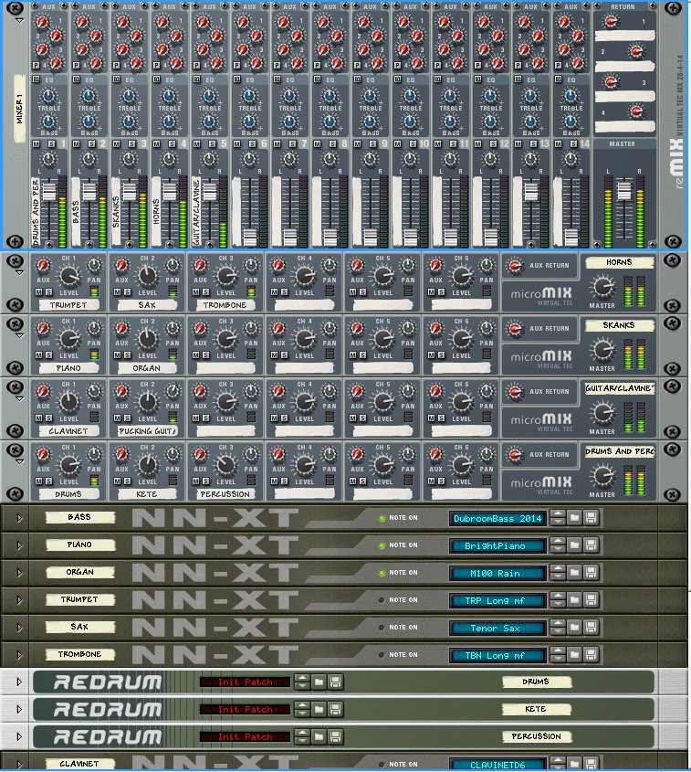Image resolution: width=691 pixels, height=772 pixels.
Task: Mute mixer channel 2 BASS
Action: [76, 145]
